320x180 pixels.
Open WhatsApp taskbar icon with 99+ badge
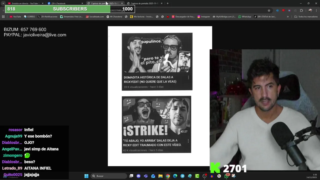[x=226, y=176]
